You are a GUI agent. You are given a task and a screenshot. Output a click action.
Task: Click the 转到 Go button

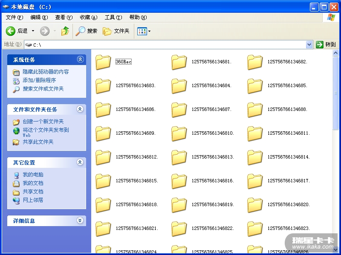326,45
